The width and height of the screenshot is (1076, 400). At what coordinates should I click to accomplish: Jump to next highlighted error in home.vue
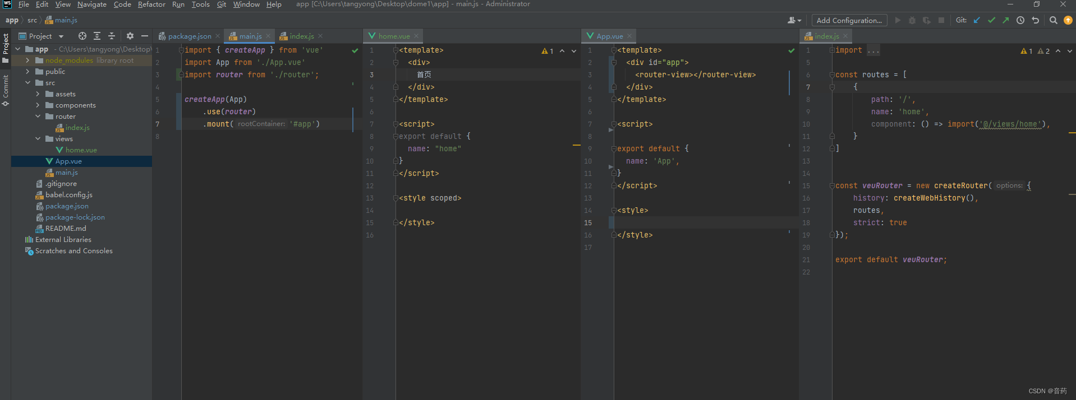(x=574, y=51)
